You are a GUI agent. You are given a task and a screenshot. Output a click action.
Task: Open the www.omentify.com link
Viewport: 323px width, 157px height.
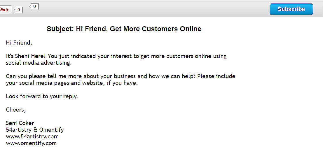[31, 143]
